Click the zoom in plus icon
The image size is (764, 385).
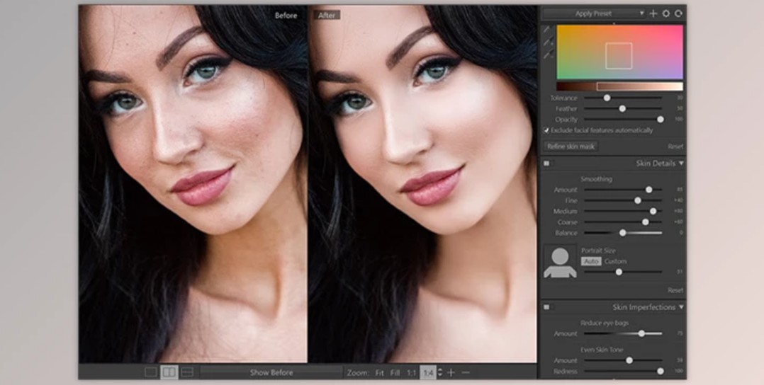(x=451, y=372)
